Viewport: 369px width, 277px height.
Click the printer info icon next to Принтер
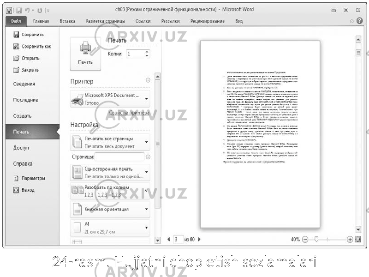(148, 80)
